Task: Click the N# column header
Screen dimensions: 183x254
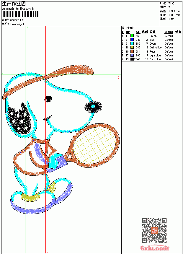Action: 128,32
